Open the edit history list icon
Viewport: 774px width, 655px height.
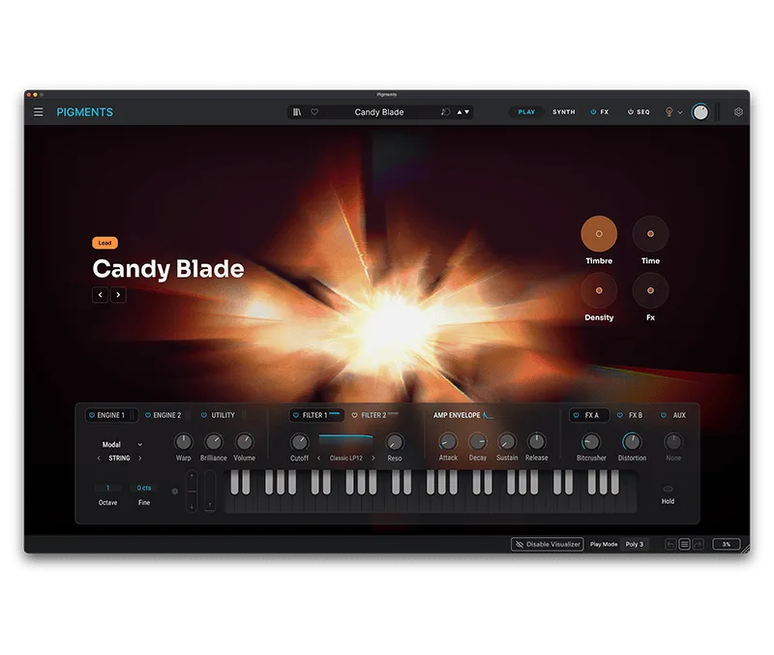[684, 544]
